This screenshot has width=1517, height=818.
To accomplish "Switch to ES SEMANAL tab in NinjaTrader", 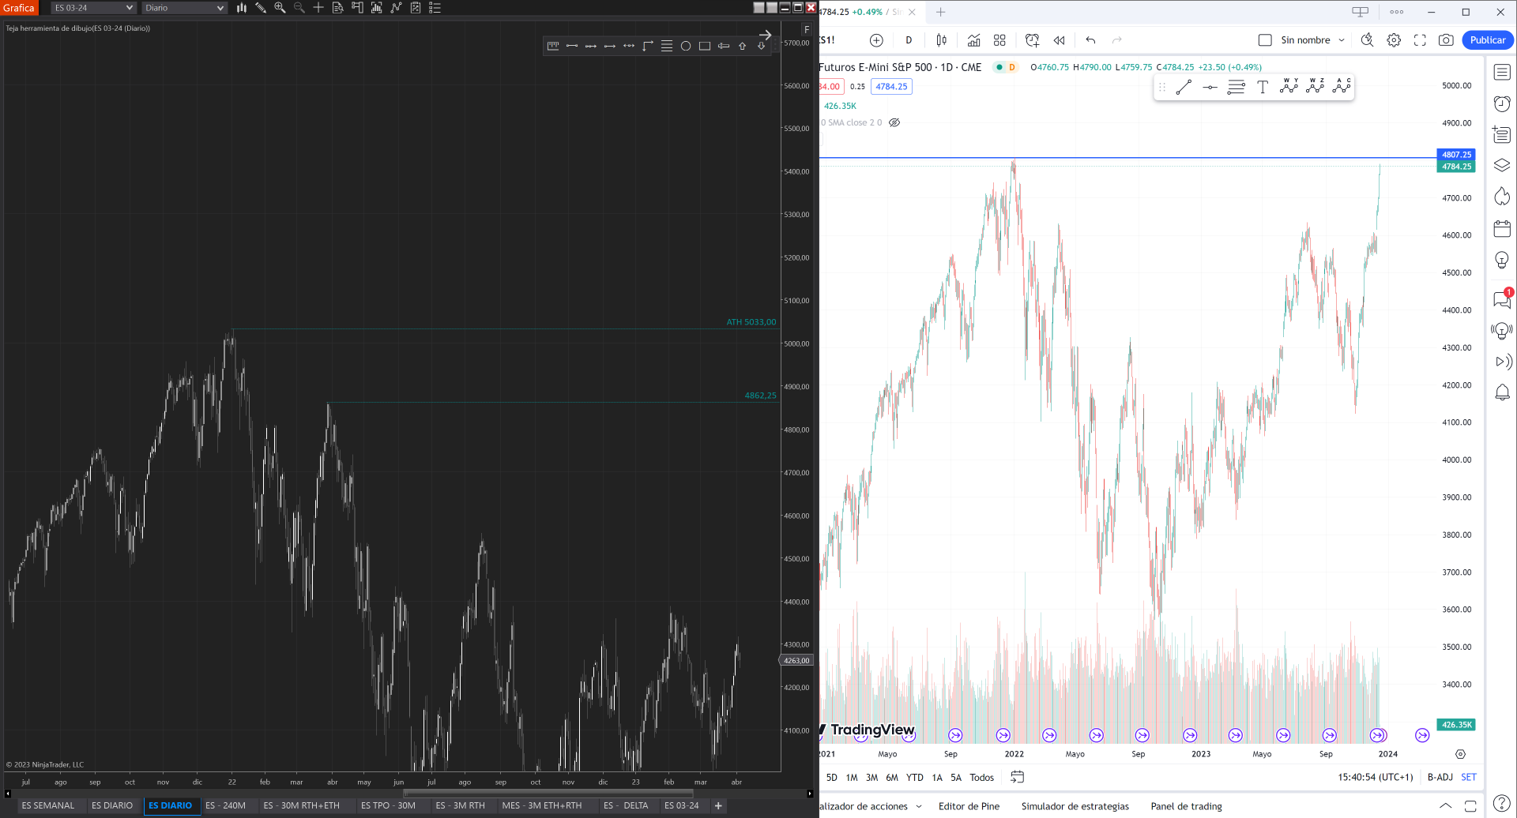I will click(x=47, y=805).
